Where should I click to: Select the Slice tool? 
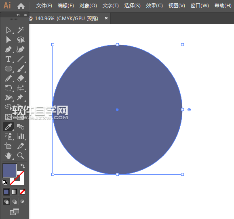[x=21, y=146]
